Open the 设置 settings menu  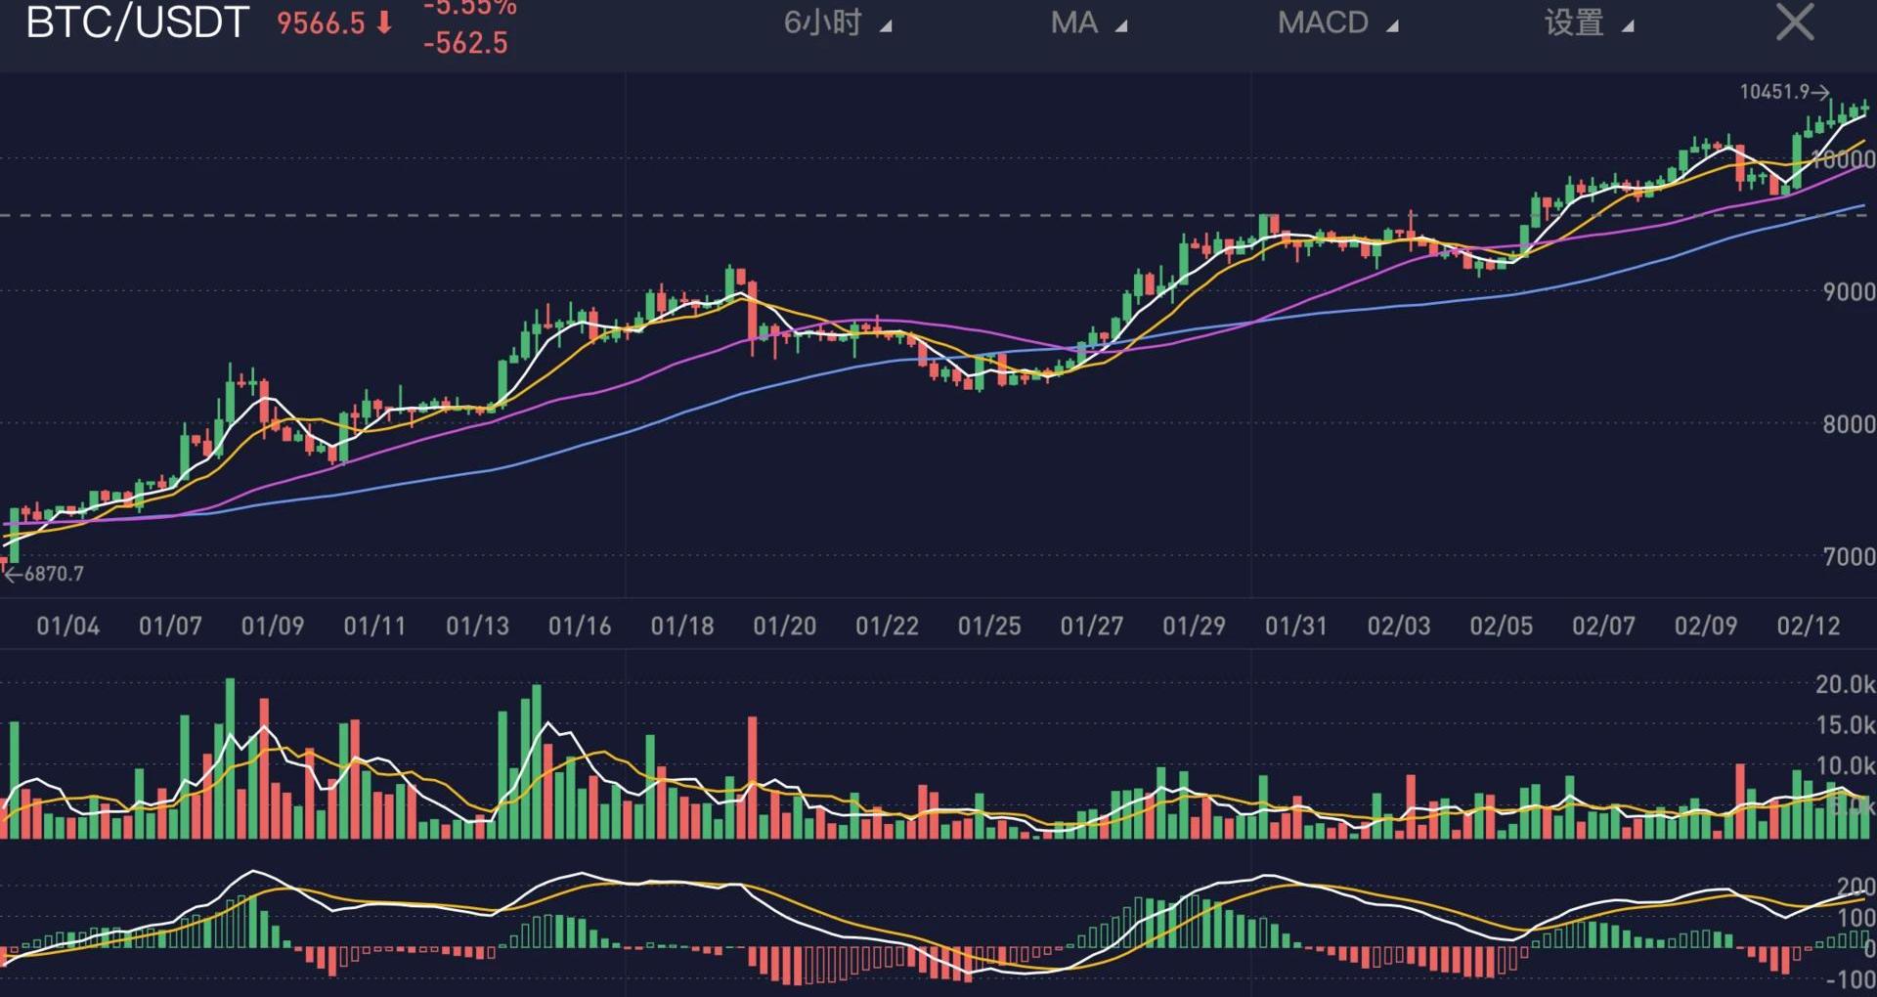point(1587,22)
